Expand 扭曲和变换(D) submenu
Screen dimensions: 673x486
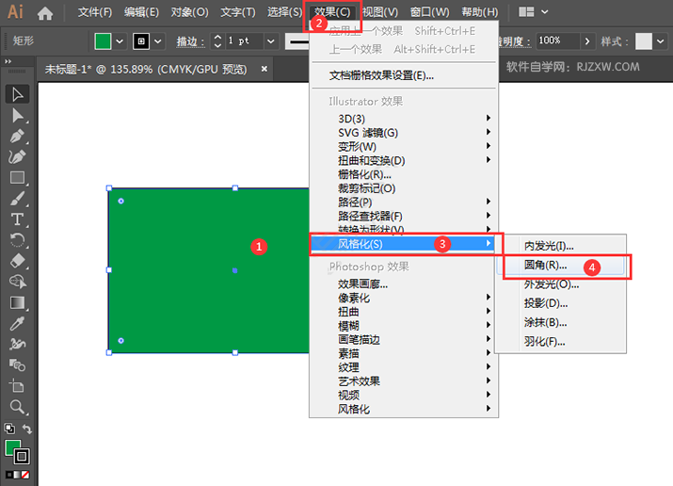tap(404, 160)
